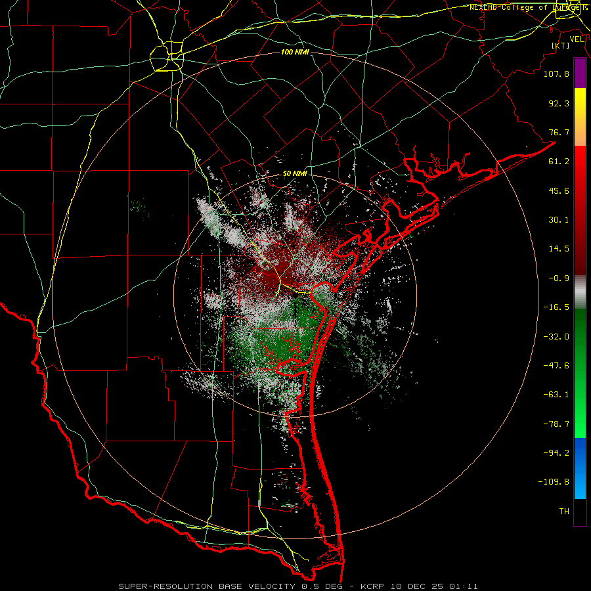Click the NEXLAB-College of DuPage watermark text
This screenshot has width=591, height=591.
(x=529, y=7)
